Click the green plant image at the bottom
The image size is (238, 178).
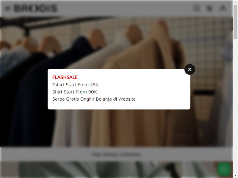(116, 170)
